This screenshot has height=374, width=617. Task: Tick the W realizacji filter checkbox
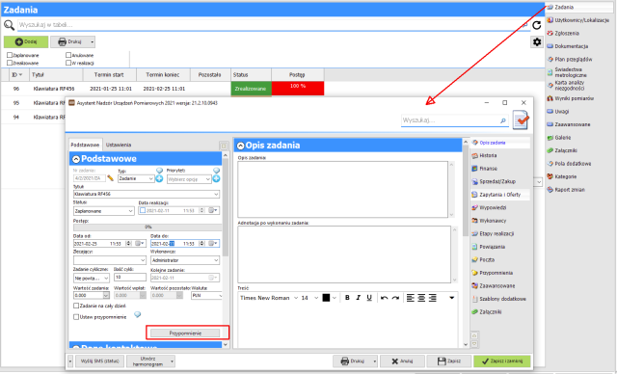point(68,63)
